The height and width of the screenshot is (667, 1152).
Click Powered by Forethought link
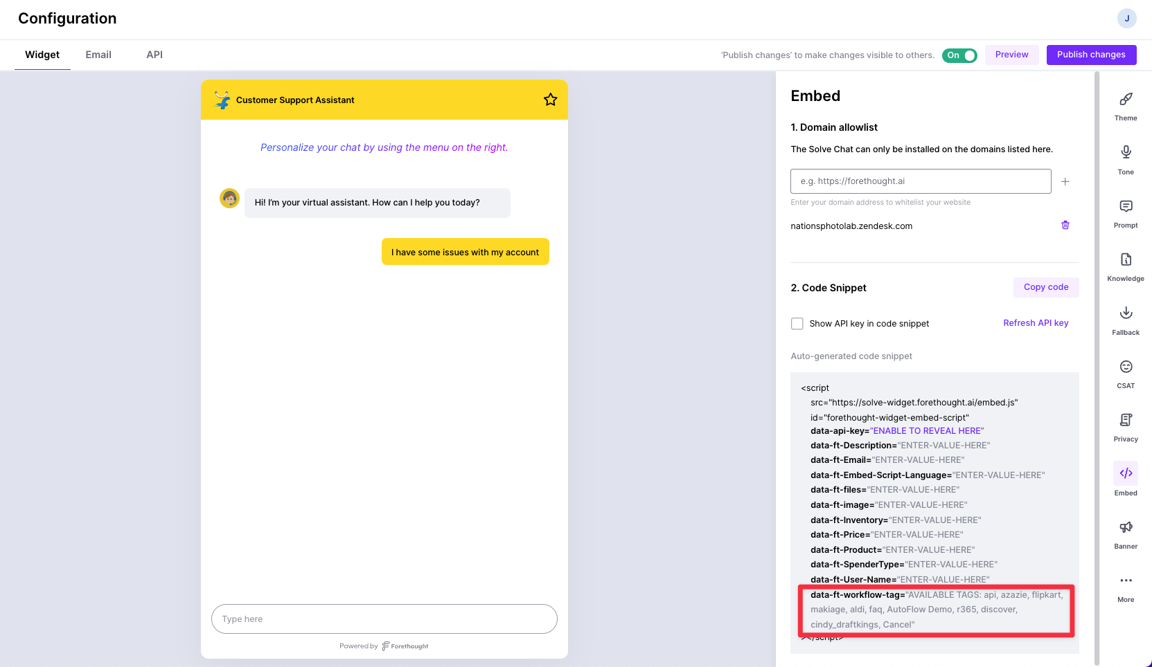(384, 646)
